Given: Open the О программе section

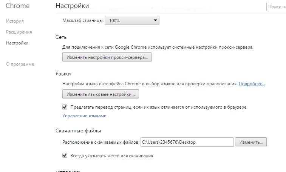Looking at the screenshot, I should pos(20,64).
